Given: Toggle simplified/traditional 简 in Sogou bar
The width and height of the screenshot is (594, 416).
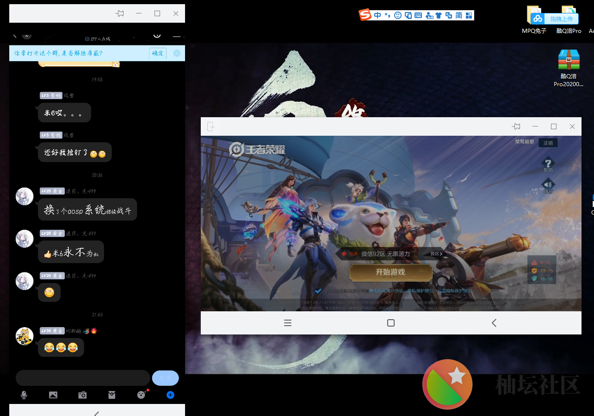Looking at the screenshot, I should [x=459, y=15].
